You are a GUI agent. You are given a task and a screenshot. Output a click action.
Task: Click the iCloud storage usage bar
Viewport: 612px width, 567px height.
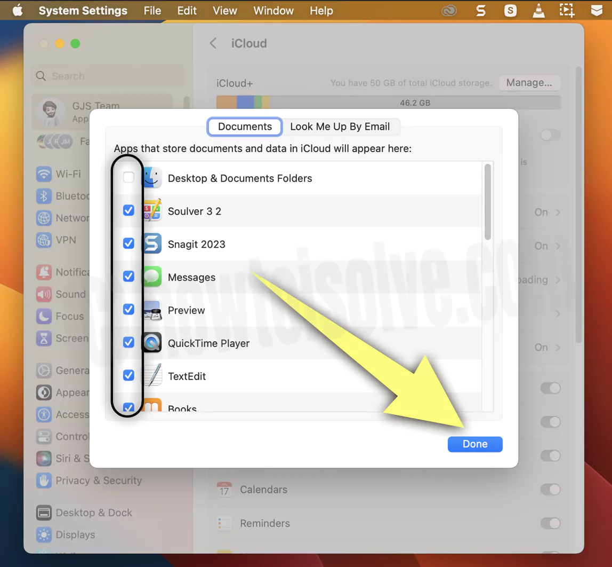(388, 103)
